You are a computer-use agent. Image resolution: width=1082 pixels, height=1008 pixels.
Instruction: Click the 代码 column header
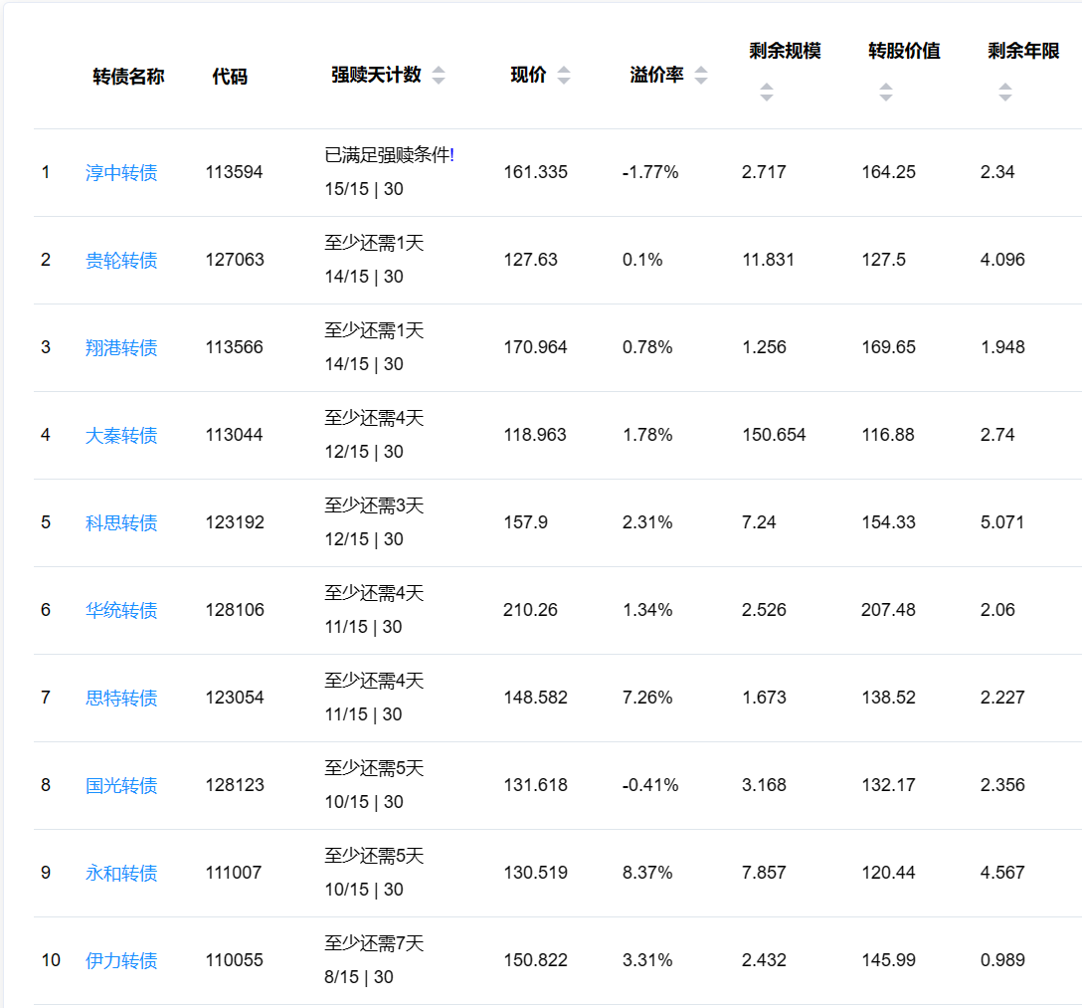[230, 77]
